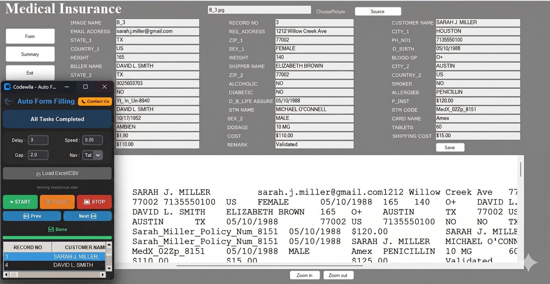550x284 pixels.
Task: Pause the auto filling task
Action: 57,202
